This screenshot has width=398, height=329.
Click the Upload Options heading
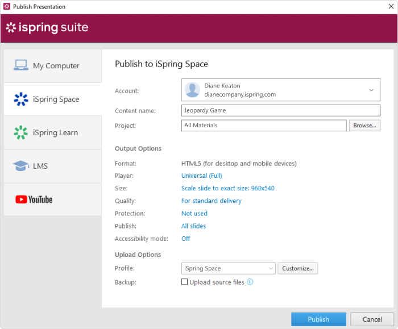(138, 255)
